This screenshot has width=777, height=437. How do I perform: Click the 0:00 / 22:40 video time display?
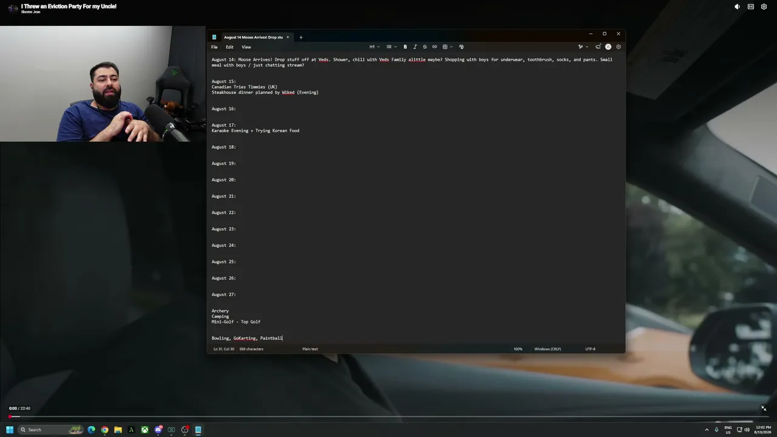(19, 408)
